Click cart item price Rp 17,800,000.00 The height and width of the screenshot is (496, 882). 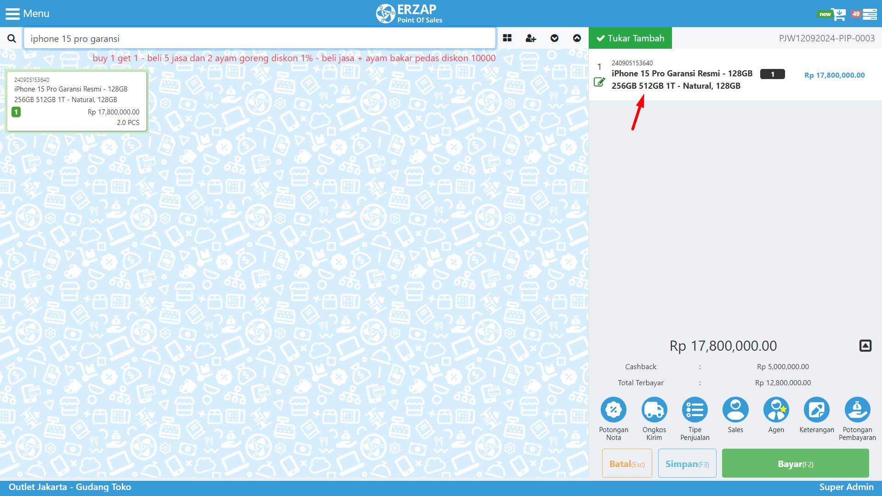(x=834, y=75)
